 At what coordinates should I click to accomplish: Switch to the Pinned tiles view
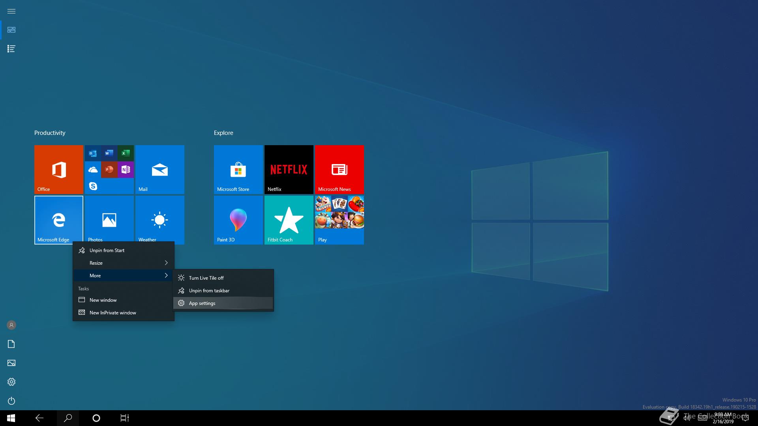click(x=11, y=30)
